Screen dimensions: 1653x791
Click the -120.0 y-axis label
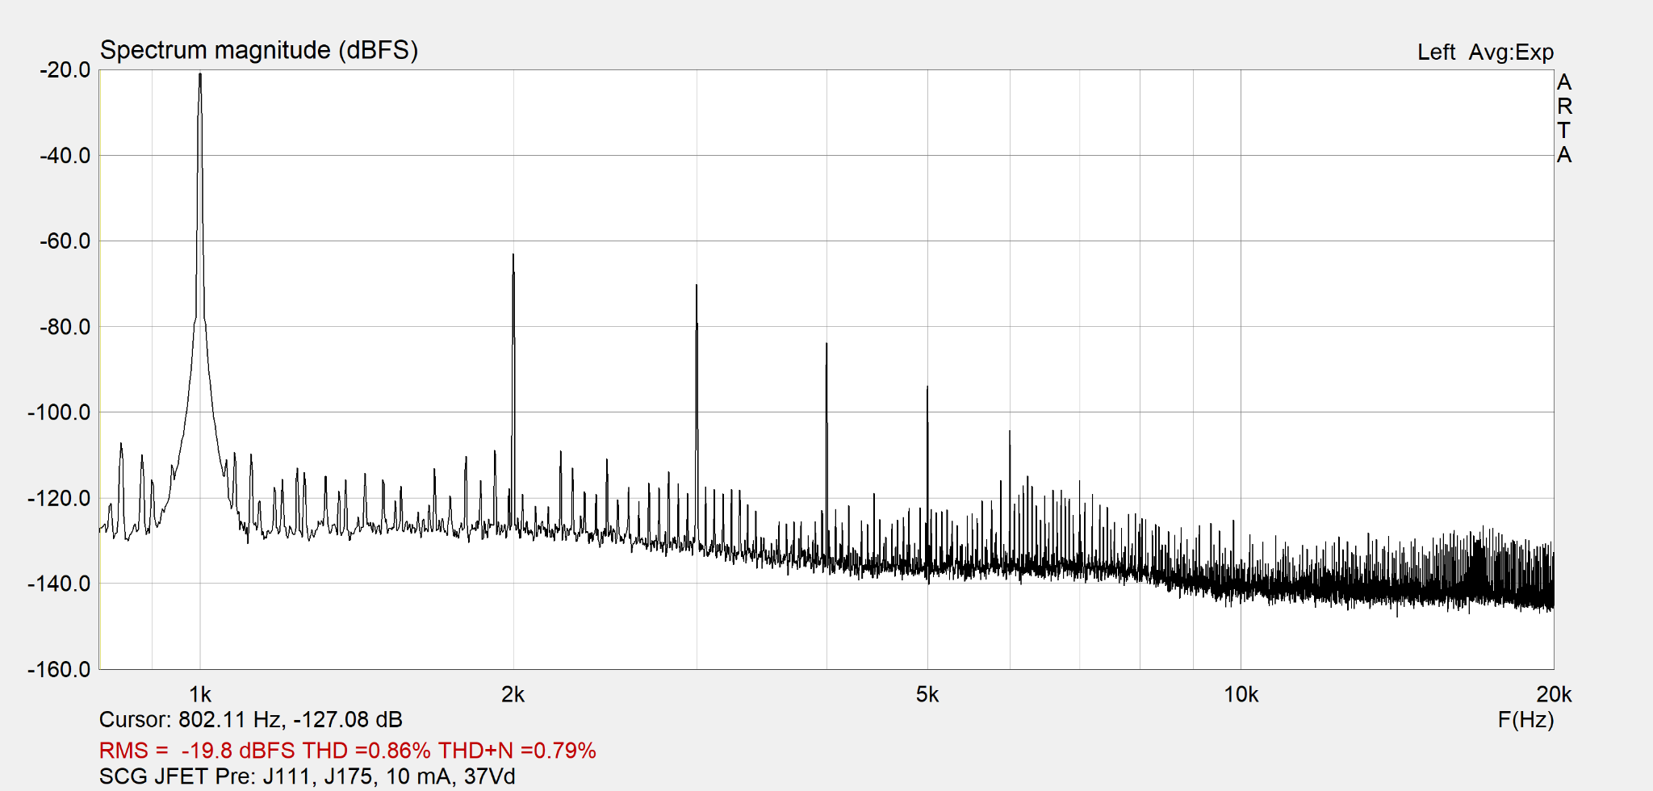point(61,498)
